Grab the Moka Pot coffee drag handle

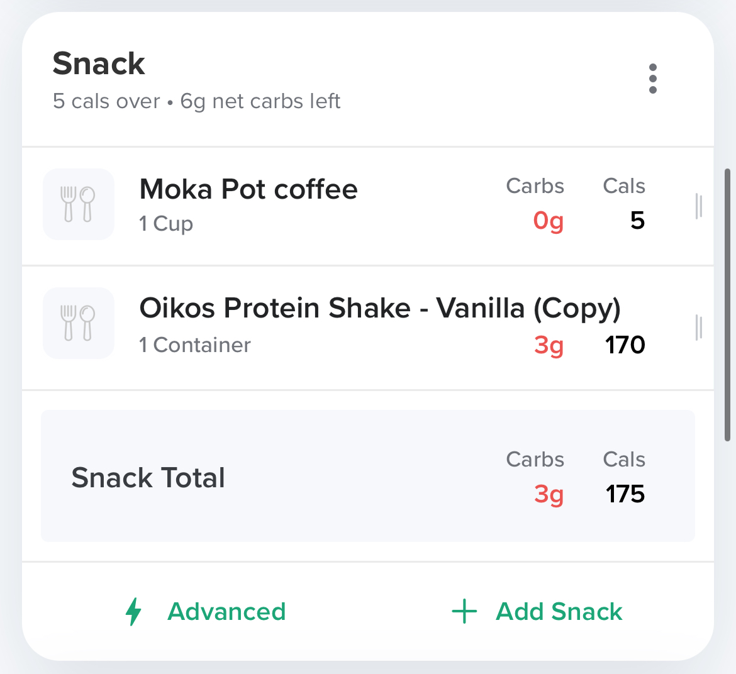tap(698, 206)
